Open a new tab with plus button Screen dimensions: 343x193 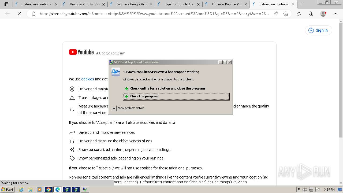(302, 4)
